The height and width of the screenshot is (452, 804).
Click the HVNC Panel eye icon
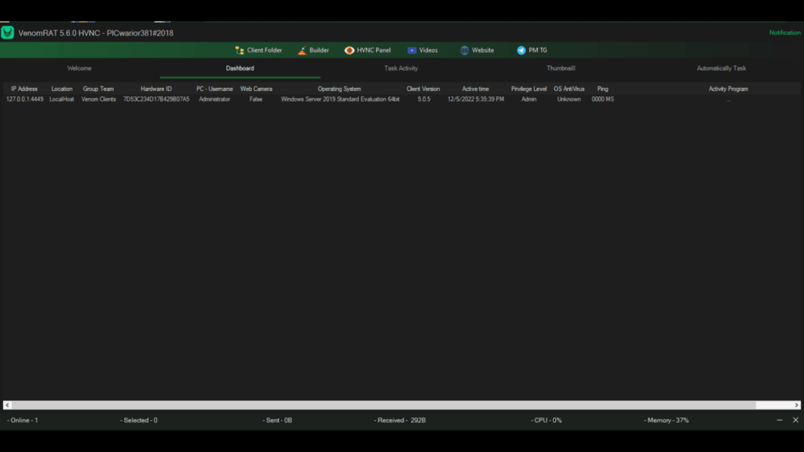pos(349,50)
